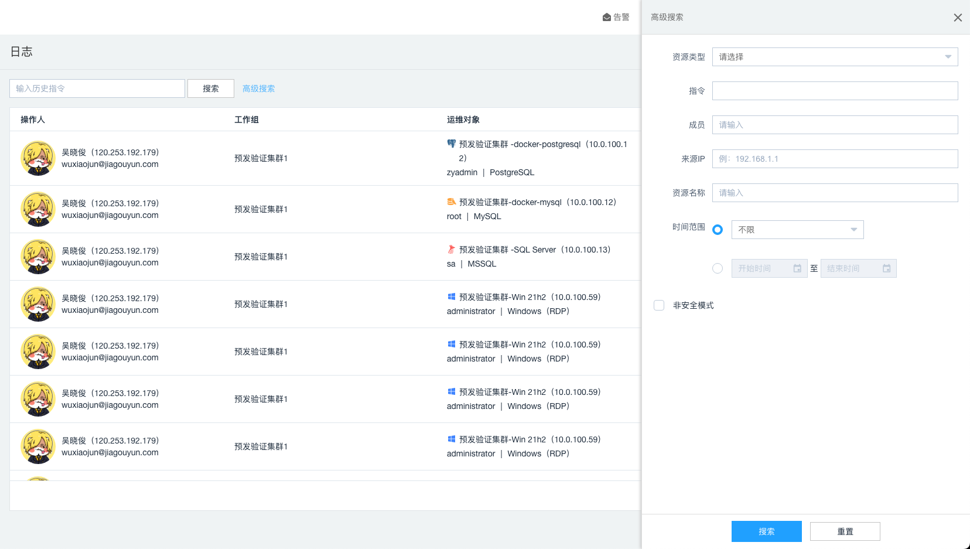Click the 搜索 button beside history input

point(211,88)
